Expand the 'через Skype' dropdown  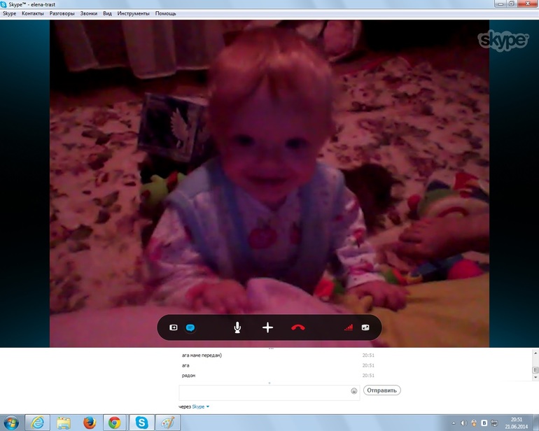pos(207,407)
